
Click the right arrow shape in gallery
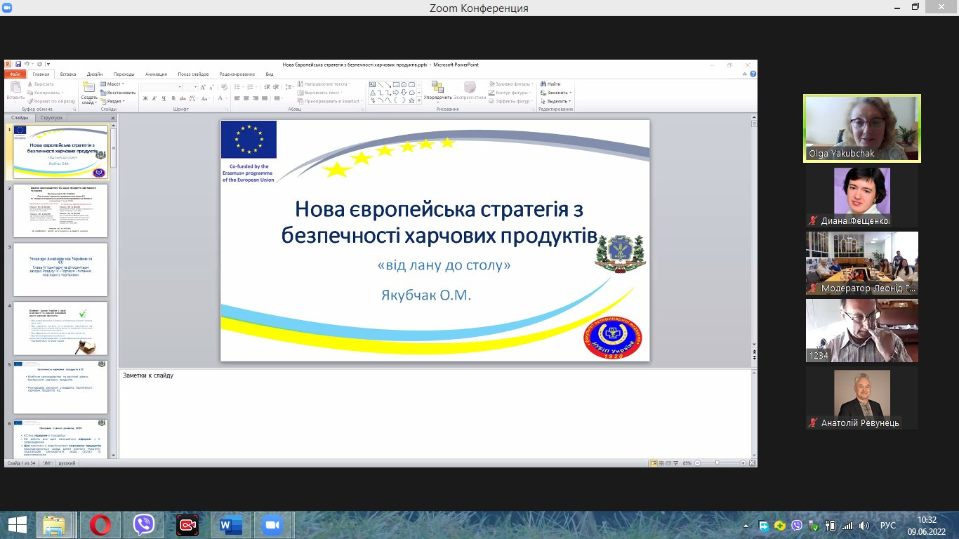coord(395,92)
